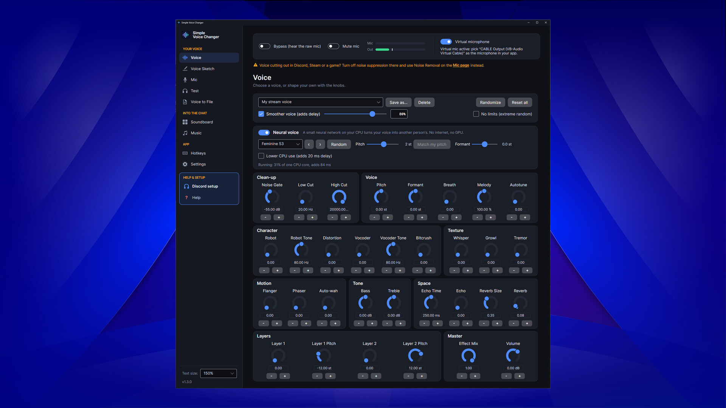Toggle the Mute mic switch
The width and height of the screenshot is (726, 408).
(333, 46)
